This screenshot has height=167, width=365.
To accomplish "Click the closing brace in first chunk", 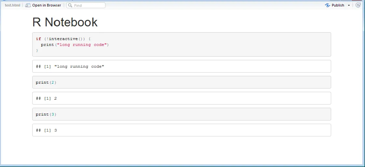I will click(37, 50).
